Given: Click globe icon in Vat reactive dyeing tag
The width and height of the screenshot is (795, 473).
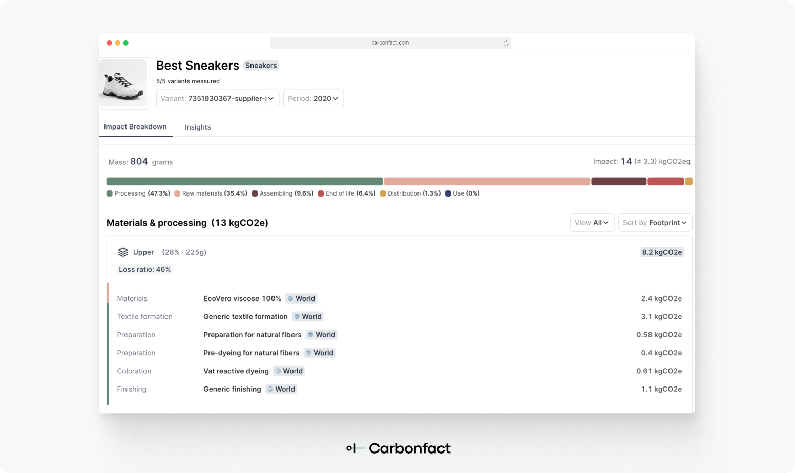Looking at the screenshot, I should pos(278,371).
